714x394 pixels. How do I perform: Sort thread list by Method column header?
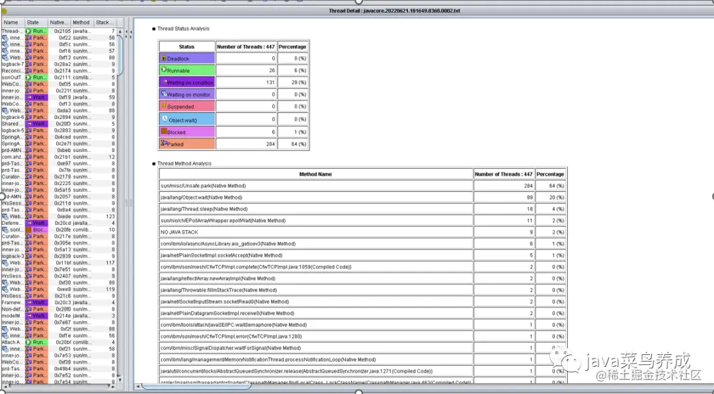(82, 22)
